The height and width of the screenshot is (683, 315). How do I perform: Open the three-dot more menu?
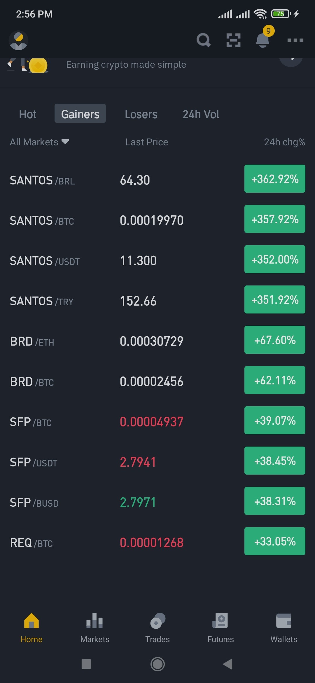click(295, 40)
